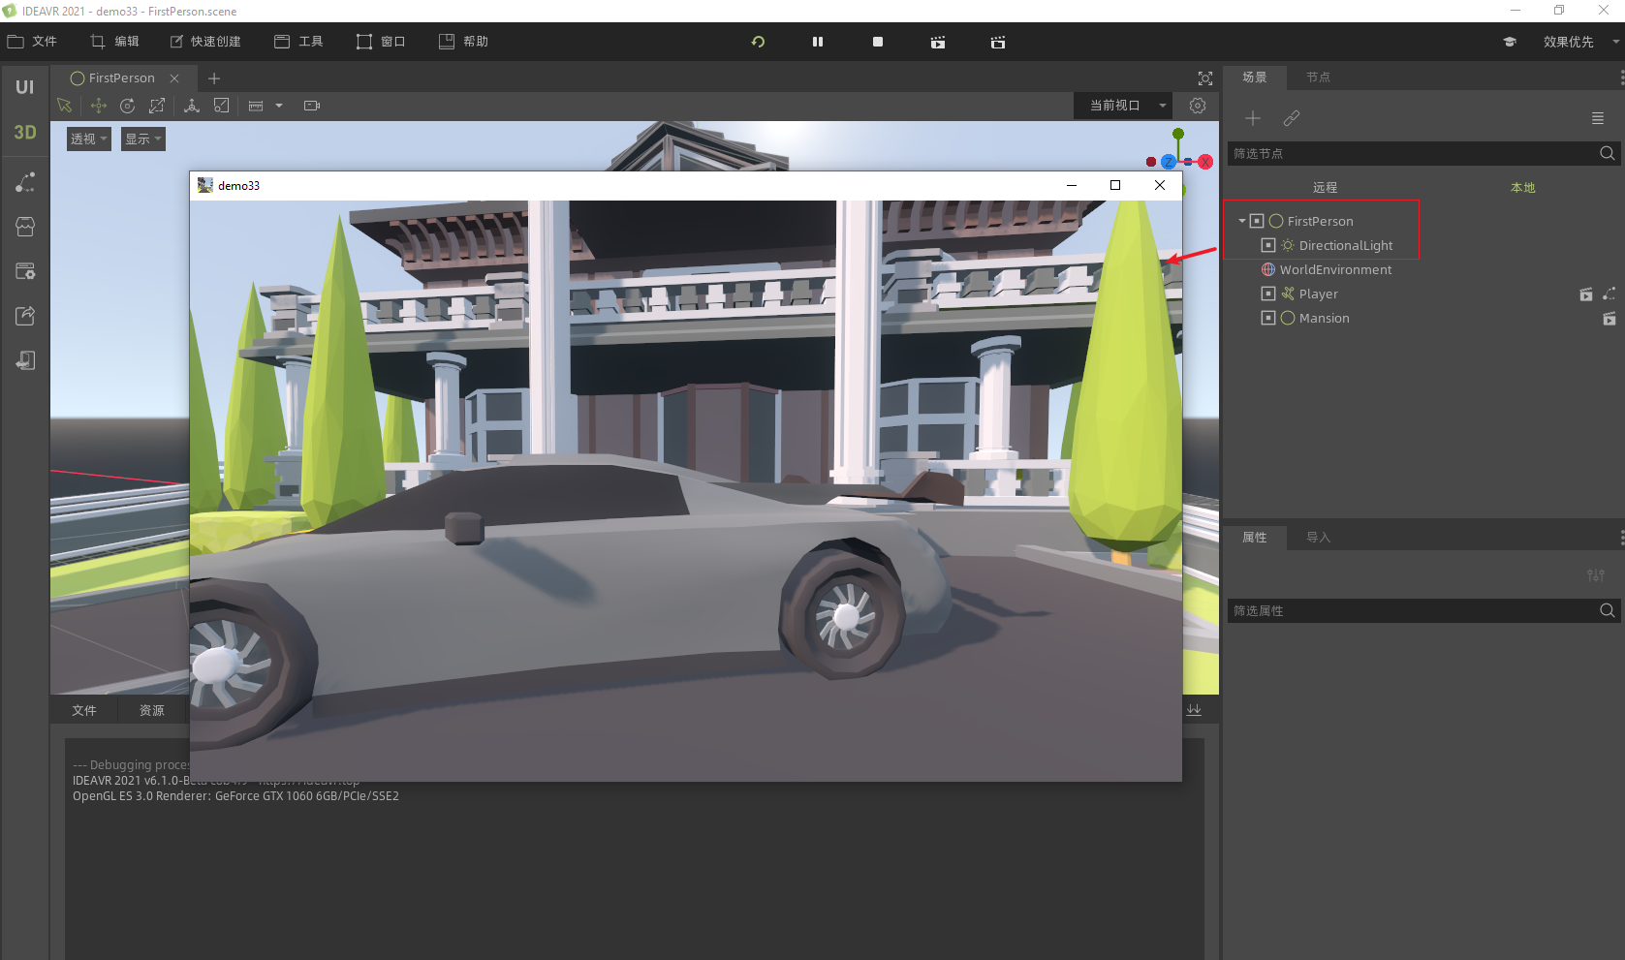Open the bottom 资源 resources tab
Screen dimensions: 1625x960
tap(152, 710)
